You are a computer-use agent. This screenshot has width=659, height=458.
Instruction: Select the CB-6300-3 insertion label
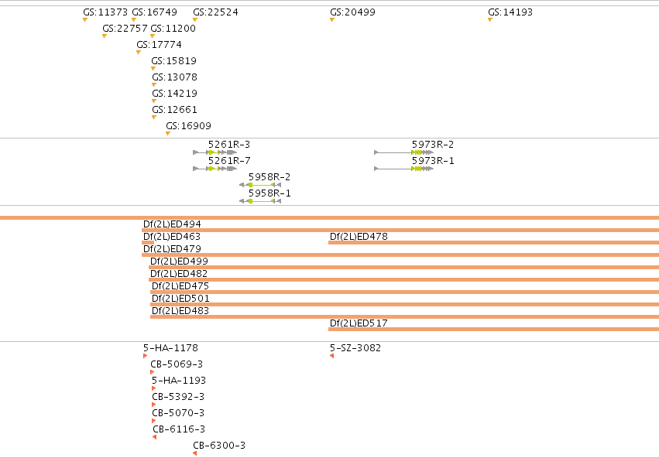[219, 446]
